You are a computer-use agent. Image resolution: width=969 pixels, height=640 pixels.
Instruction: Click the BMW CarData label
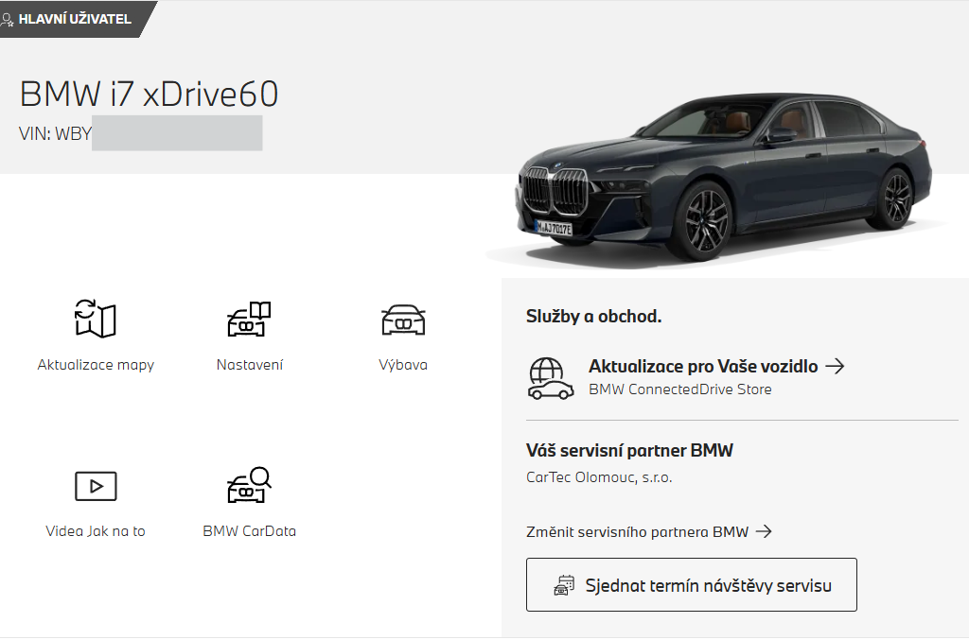pos(249,530)
